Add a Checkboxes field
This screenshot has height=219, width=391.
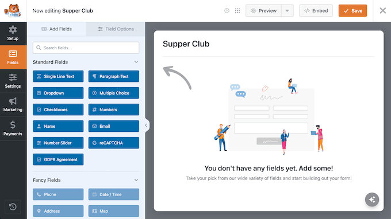[x=58, y=109]
